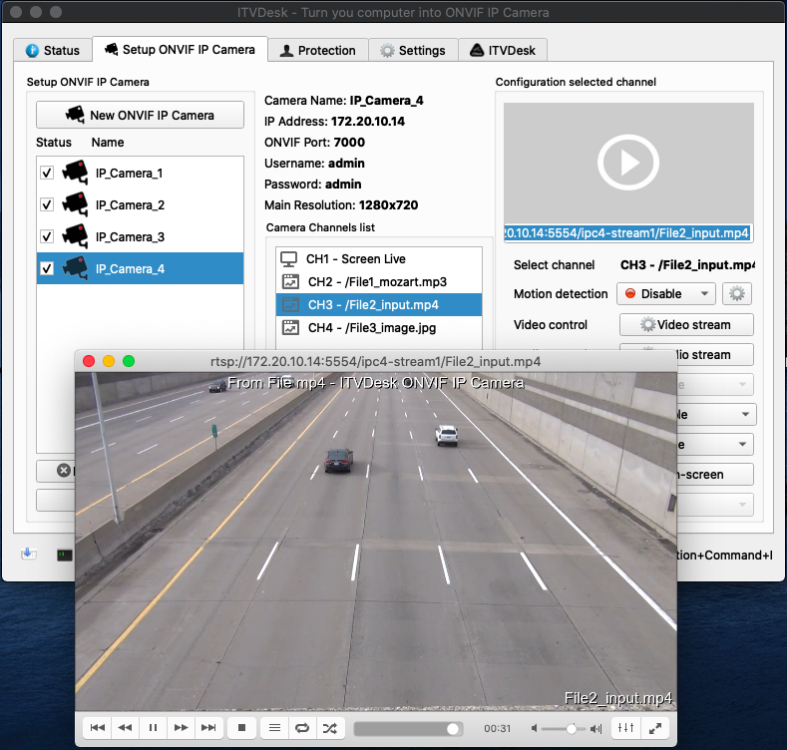
Task: Click the playback position slider
Action: pos(407,729)
